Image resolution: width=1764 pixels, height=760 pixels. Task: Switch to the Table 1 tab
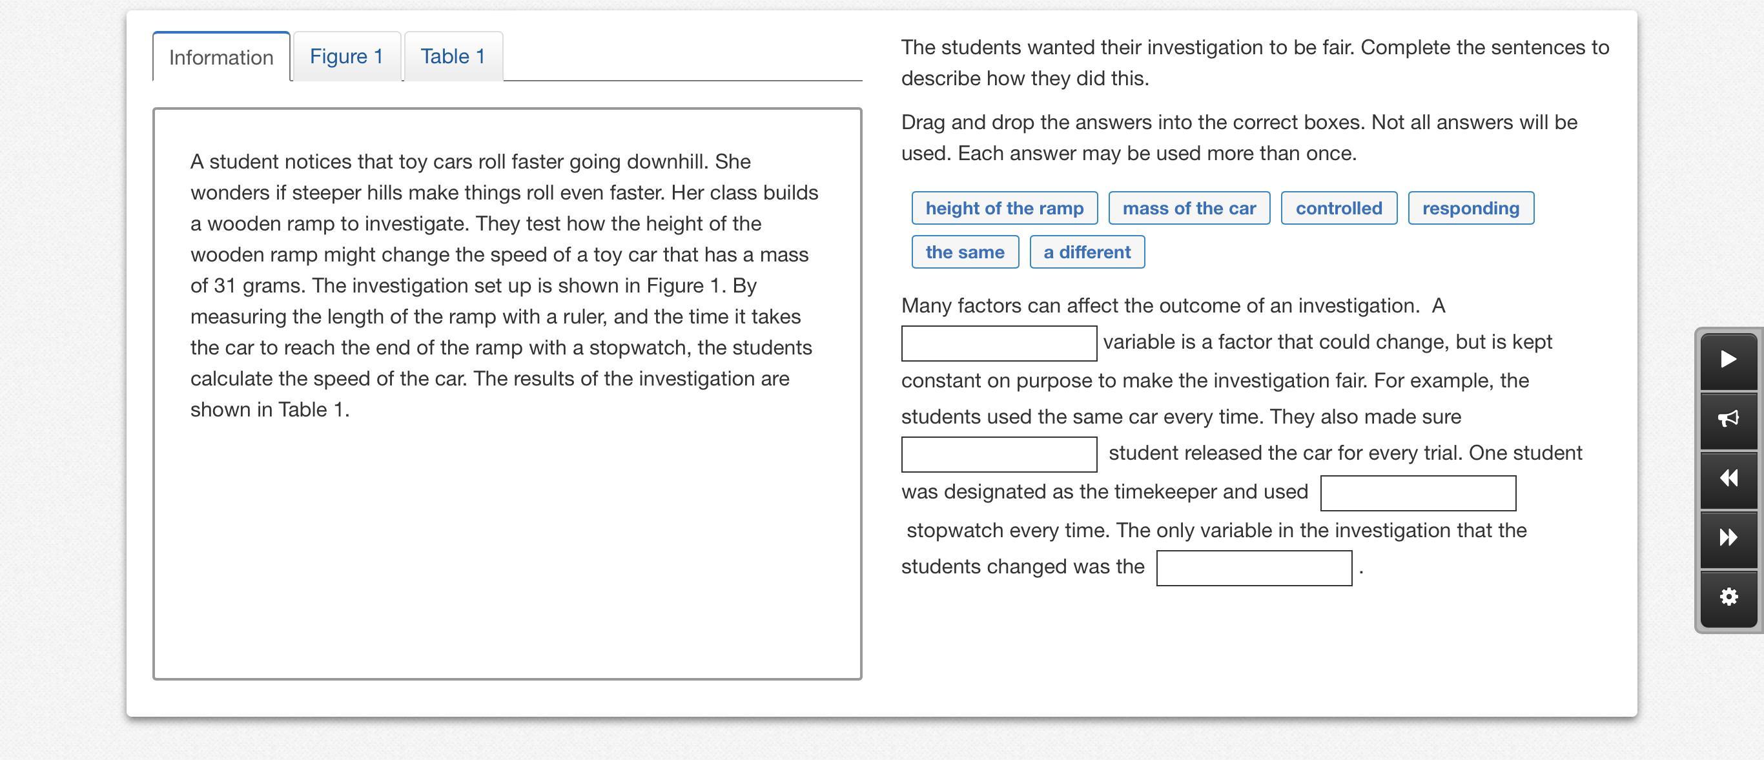point(453,56)
